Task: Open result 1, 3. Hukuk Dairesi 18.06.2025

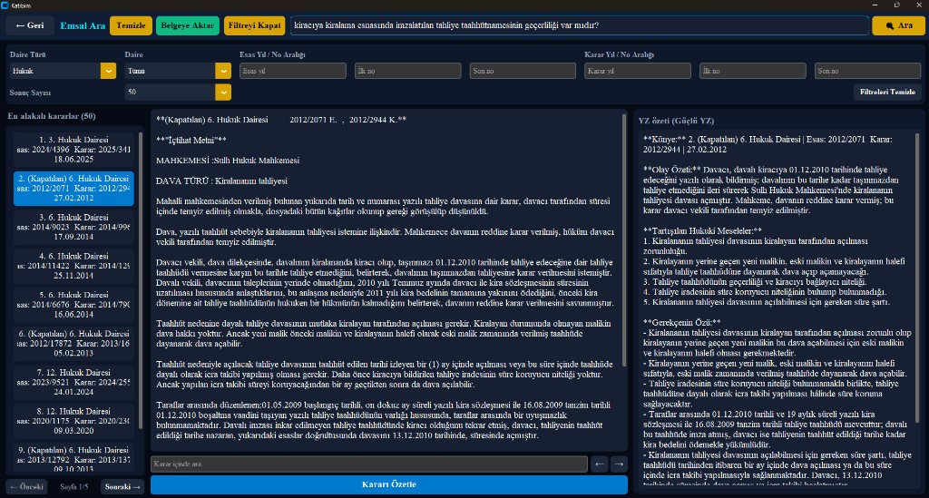Action: tap(73, 150)
